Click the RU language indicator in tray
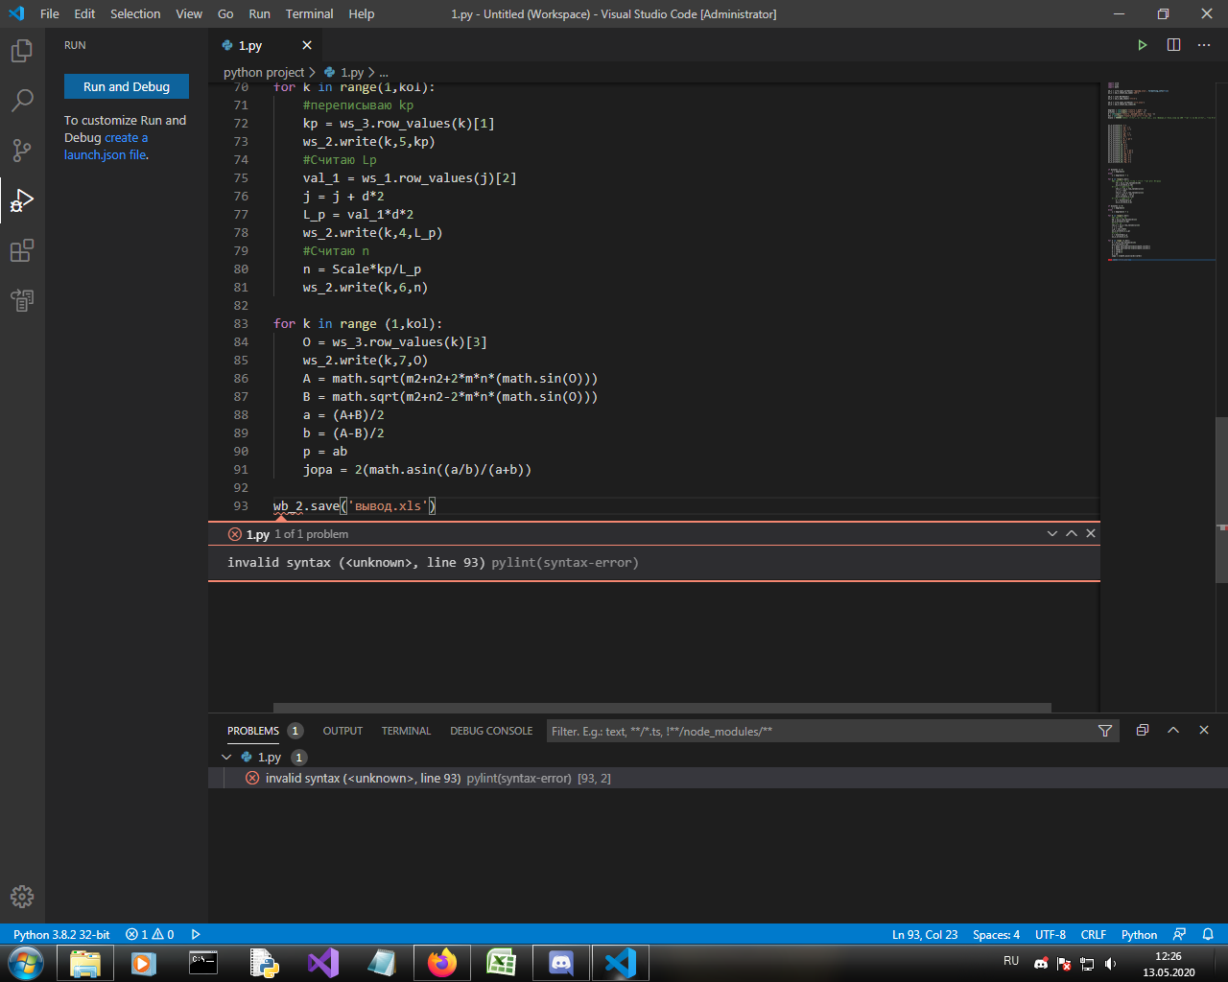This screenshot has width=1228, height=982. (1011, 961)
